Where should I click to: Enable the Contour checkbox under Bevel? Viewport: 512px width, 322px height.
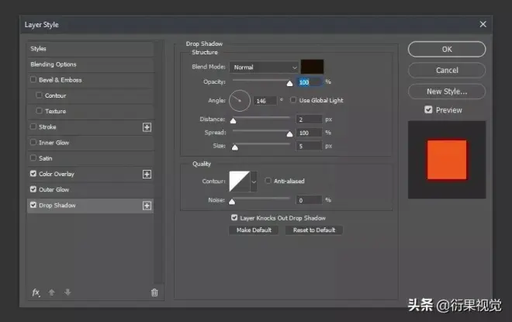click(40, 95)
